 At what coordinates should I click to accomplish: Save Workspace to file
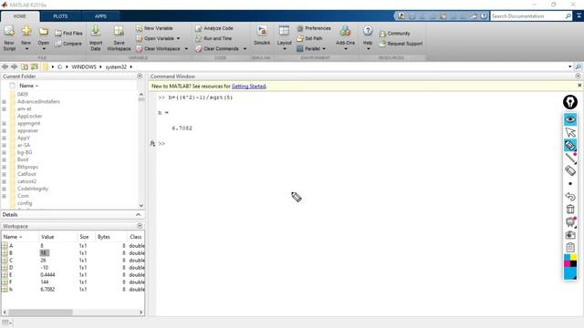(119, 38)
